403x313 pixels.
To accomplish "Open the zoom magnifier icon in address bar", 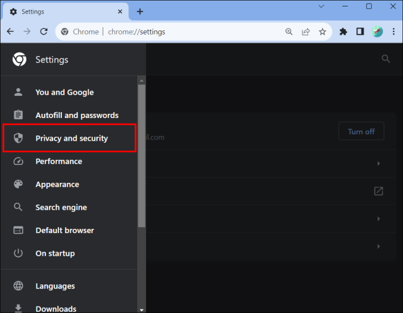I will 289,32.
